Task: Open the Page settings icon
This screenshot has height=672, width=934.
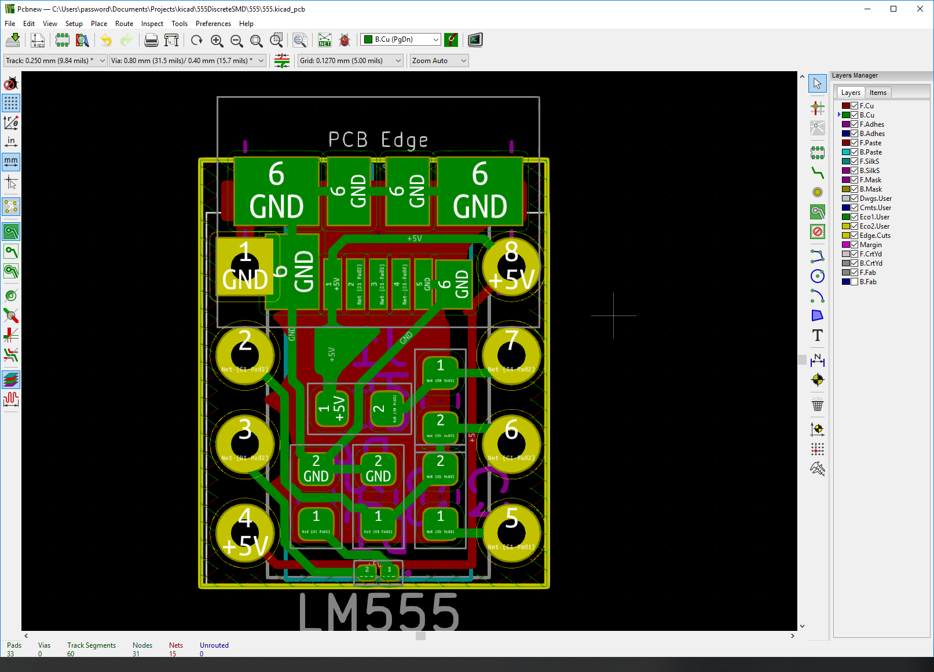Action: tap(38, 40)
